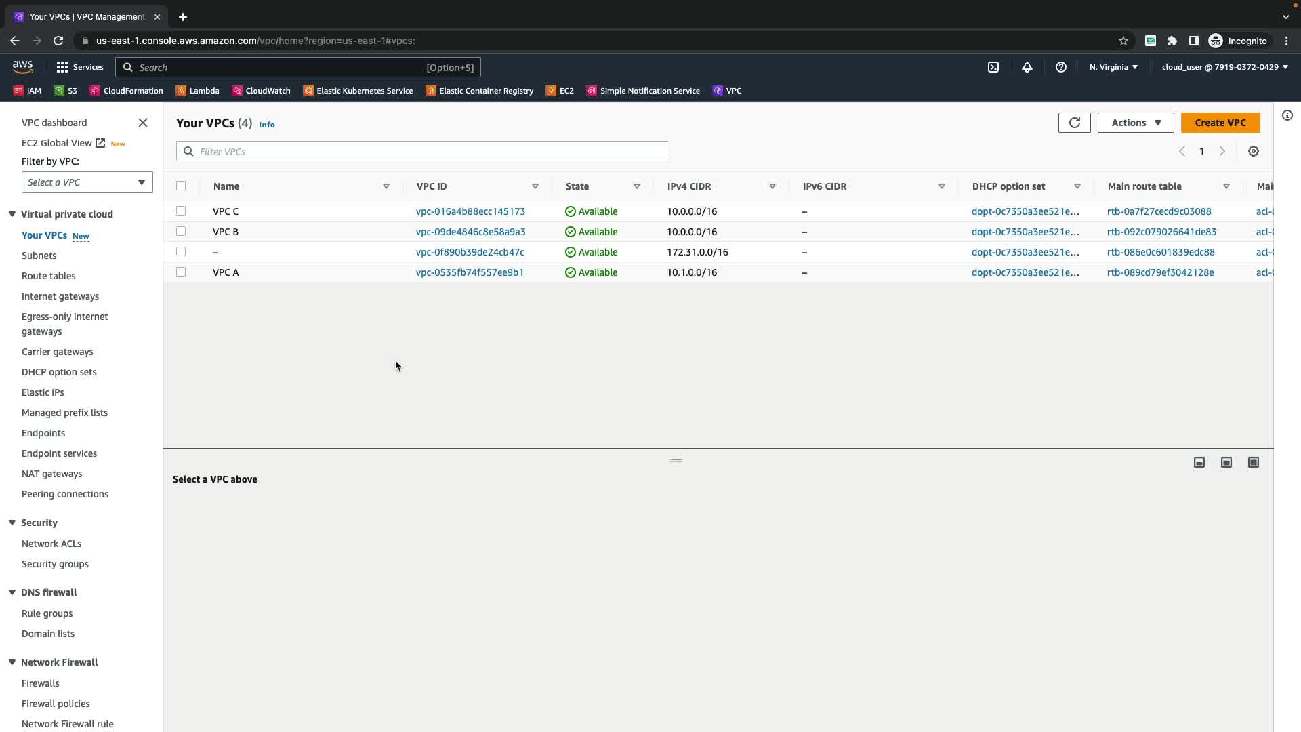Open the Actions dropdown

coord(1135,123)
